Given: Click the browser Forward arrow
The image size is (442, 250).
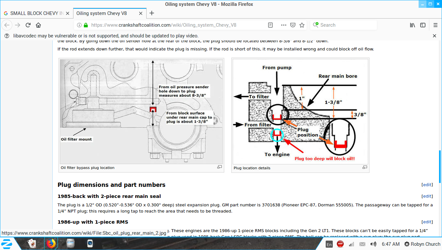Looking at the screenshot, I should (x=18, y=25).
